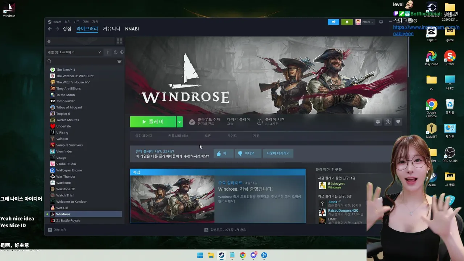Open the 다운로드 status at bottom
This screenshot has height=261, width=464.
coord(225,230)
